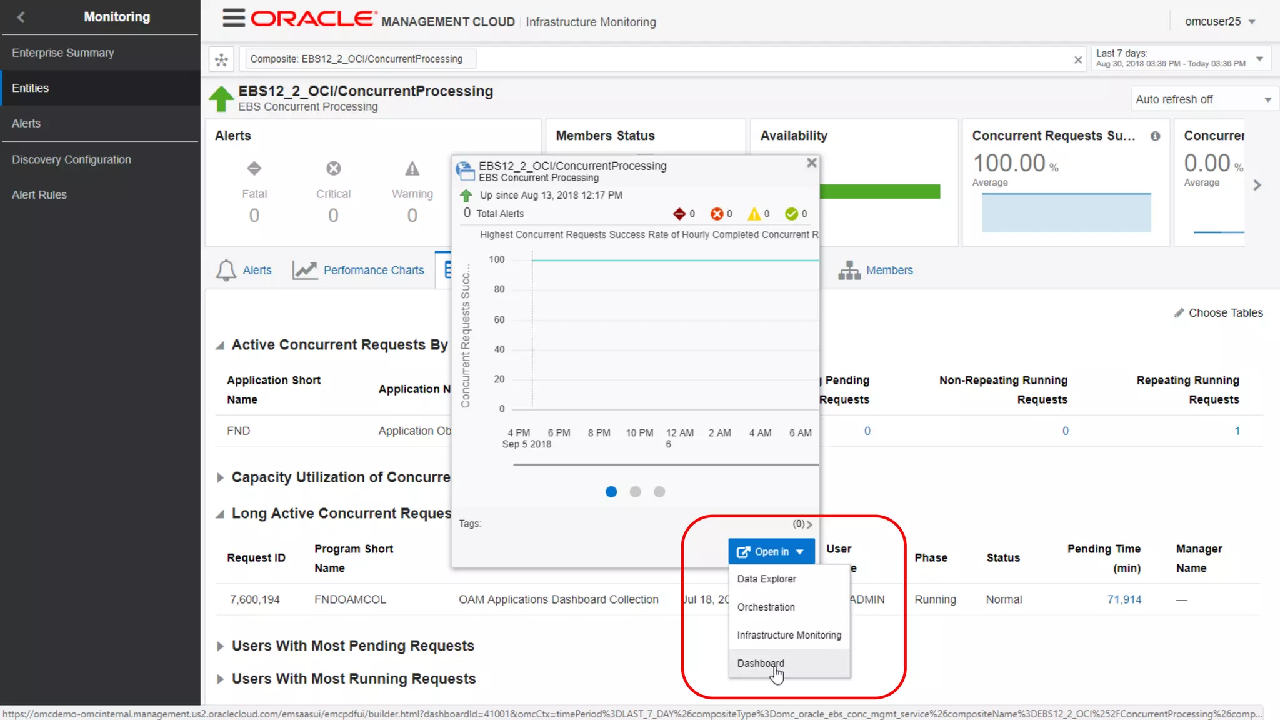
Task: Click the fatal alert count icon in popup
Action: (x=679, y=214)
